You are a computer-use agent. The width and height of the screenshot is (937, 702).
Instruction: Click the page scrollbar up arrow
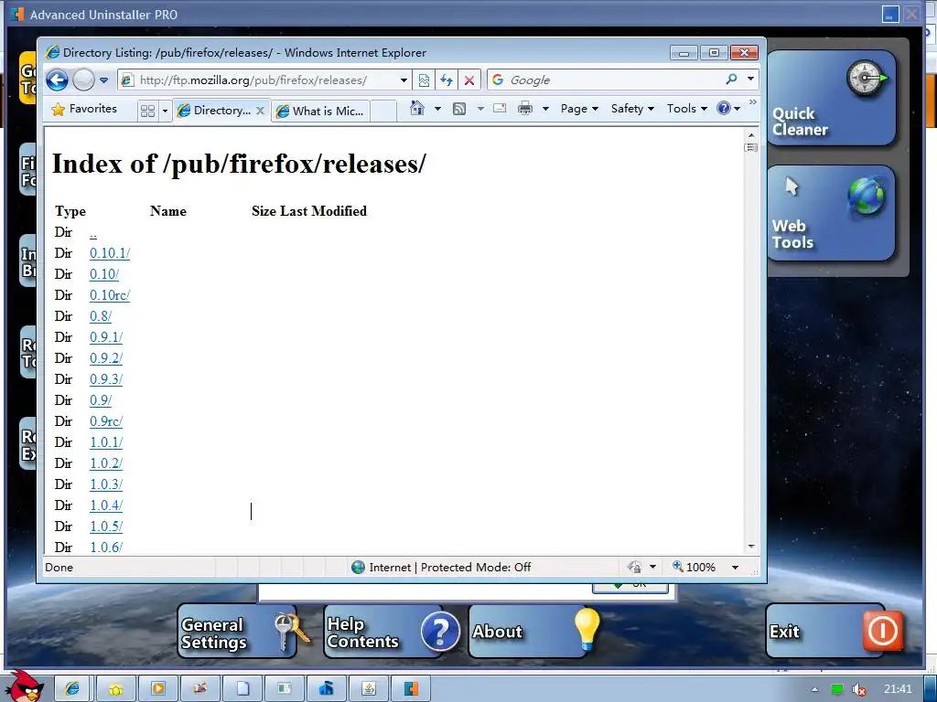click(751, 135)
